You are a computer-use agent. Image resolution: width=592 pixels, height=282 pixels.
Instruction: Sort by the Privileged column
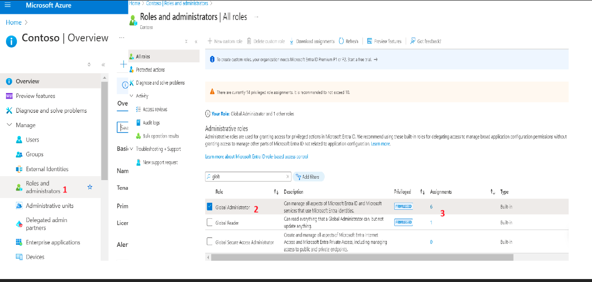click(x=423, y=192)
